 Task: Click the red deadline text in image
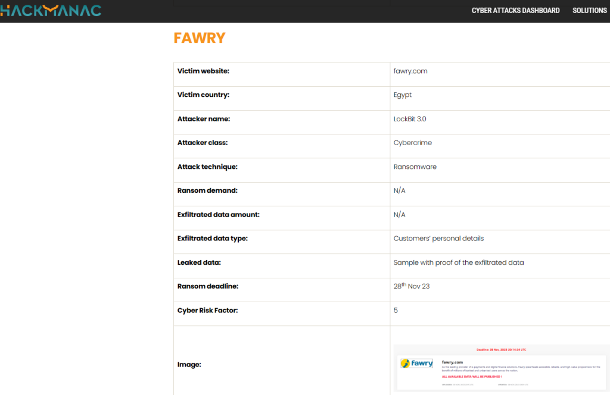tap(501, 350)
